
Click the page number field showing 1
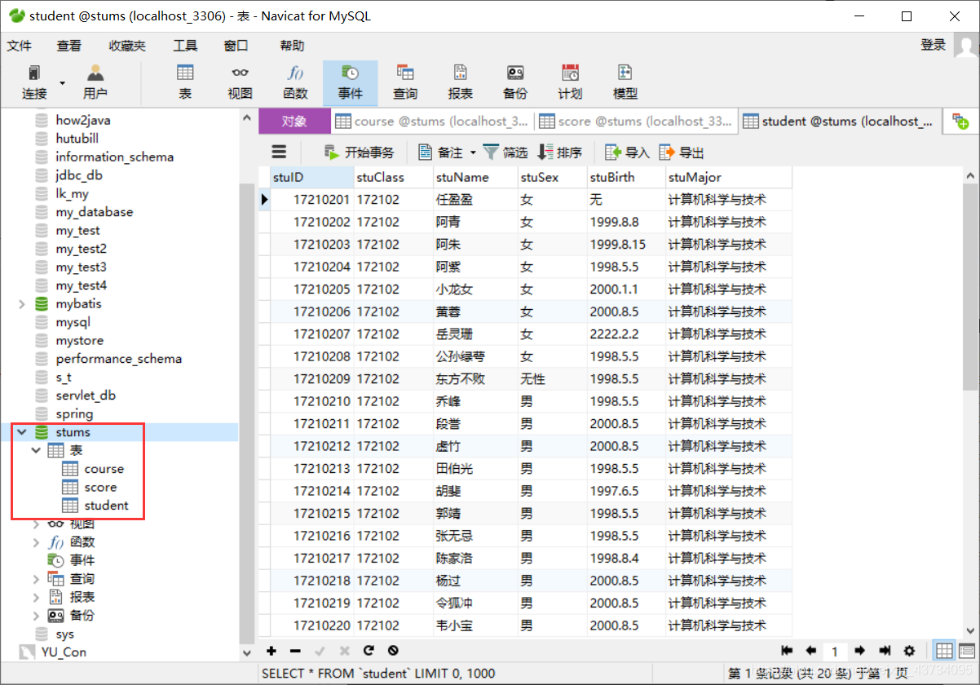835,651
